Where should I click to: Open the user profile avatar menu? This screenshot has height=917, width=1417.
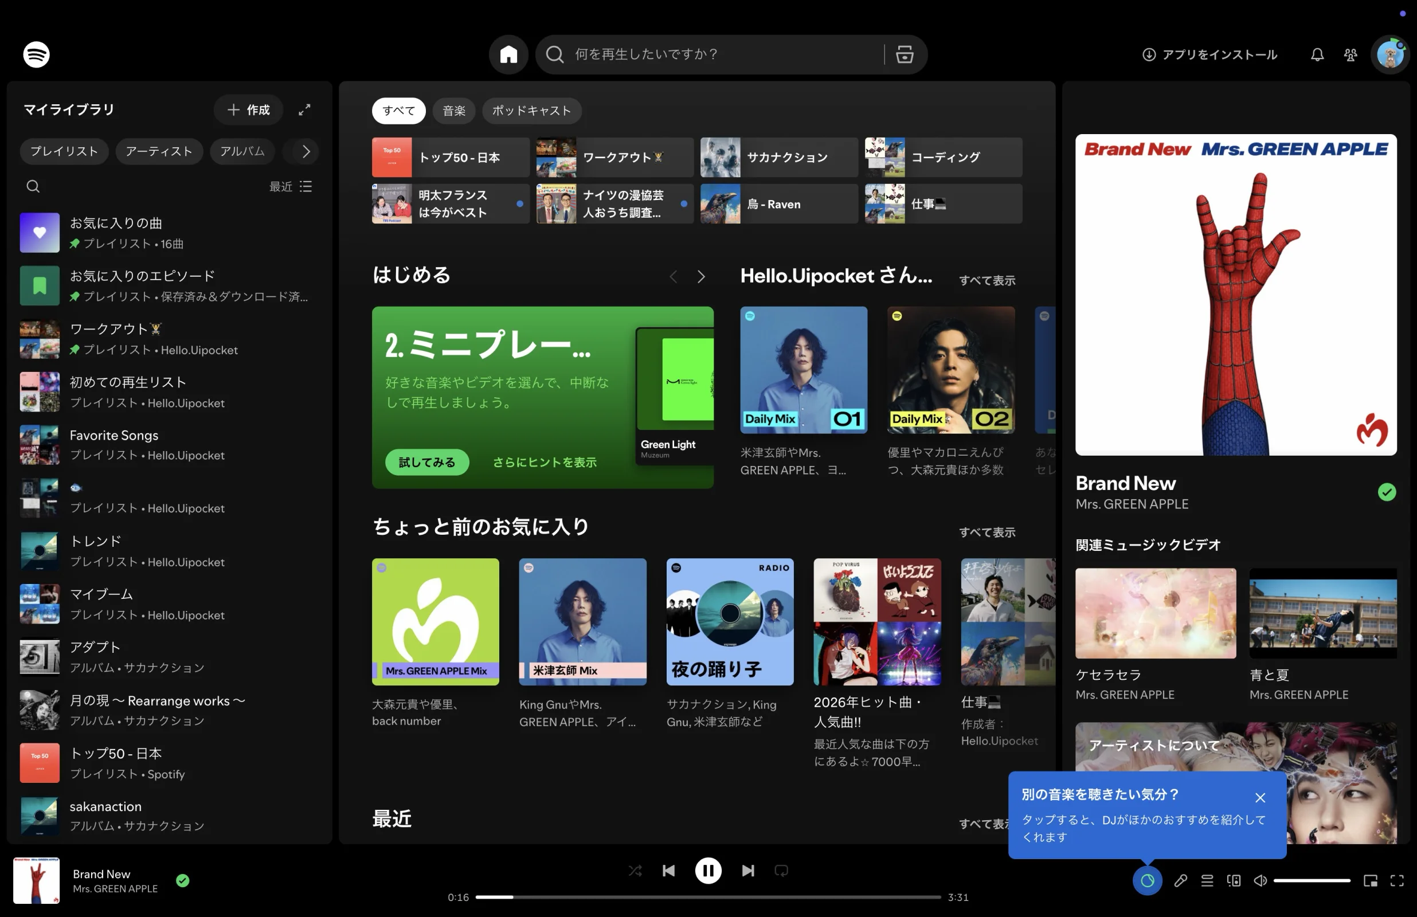coord(1389,55)
